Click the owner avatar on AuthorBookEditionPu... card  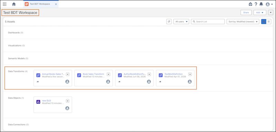point(149,82)
